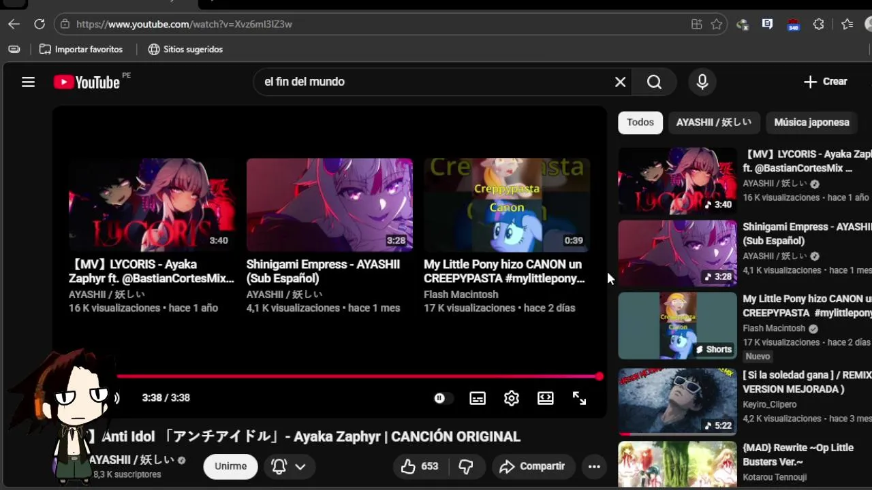
Task: Select the Música japonesa filter chip
Action: click(x=812, y=122)
